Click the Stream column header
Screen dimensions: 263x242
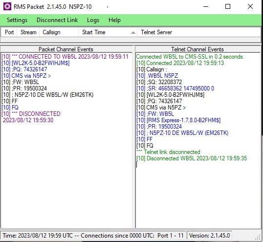[28, 32]
